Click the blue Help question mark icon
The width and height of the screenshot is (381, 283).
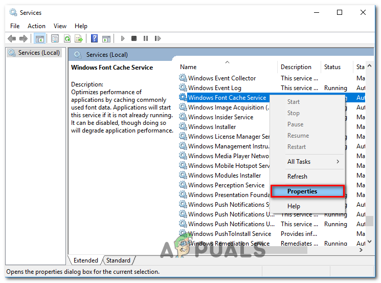tap(94, 38)
